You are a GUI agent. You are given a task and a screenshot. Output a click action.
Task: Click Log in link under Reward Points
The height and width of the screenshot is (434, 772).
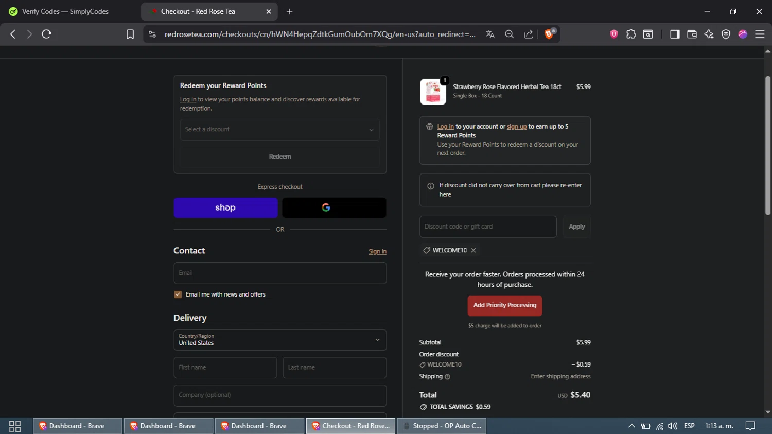(x=188, y=99)
